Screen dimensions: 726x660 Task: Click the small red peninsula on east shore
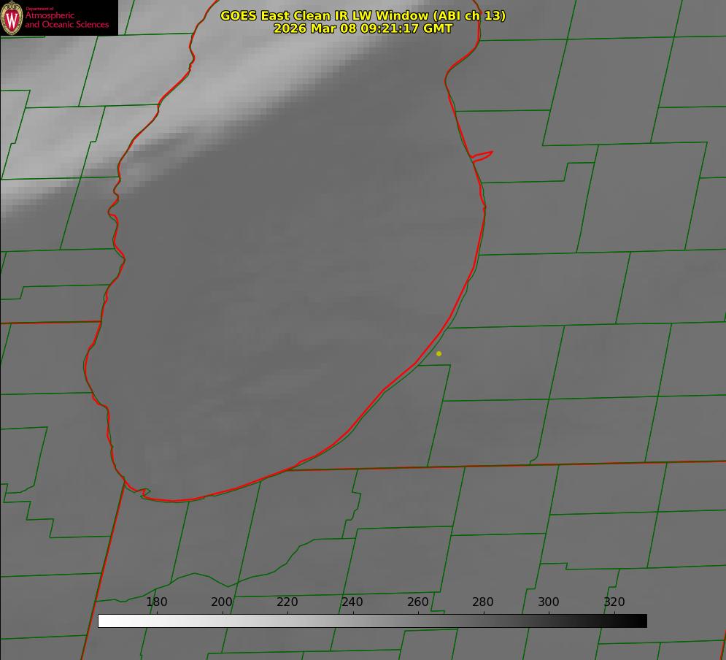[x=483, y=156]
